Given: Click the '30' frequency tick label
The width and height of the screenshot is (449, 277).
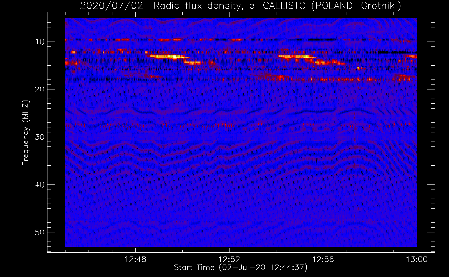Looking at the screenshot, I should click(x=40, y=137).
